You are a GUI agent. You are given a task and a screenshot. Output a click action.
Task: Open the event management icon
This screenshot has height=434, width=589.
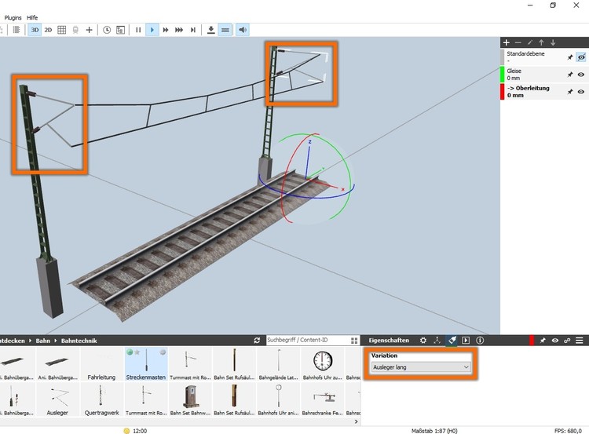click(x=121, y=30)
